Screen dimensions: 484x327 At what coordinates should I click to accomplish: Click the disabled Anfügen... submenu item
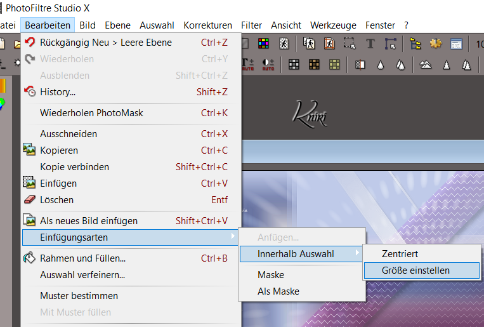(302, 237)
